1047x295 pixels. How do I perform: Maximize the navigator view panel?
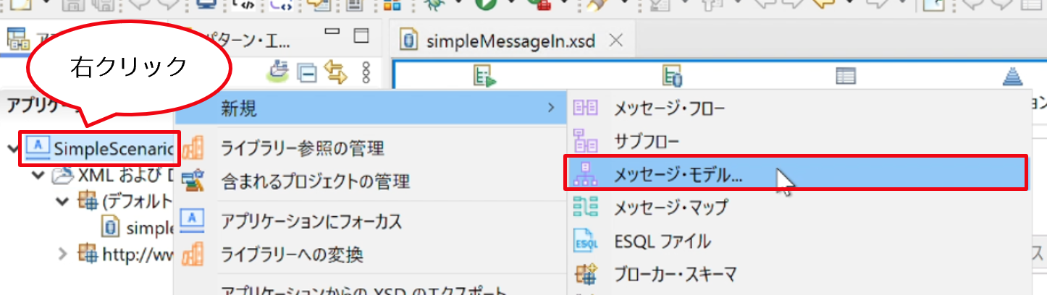[x=361, y=36]
